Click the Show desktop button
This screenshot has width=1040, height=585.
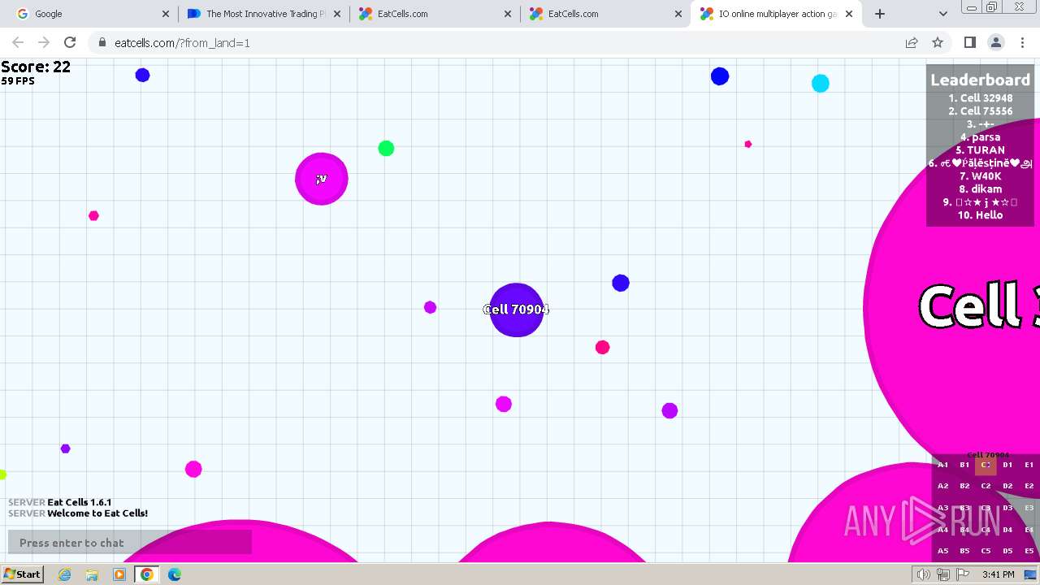[x=1030, y=574]
